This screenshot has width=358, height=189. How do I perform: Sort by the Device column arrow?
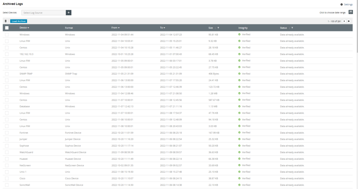click(x=28, y=28)
